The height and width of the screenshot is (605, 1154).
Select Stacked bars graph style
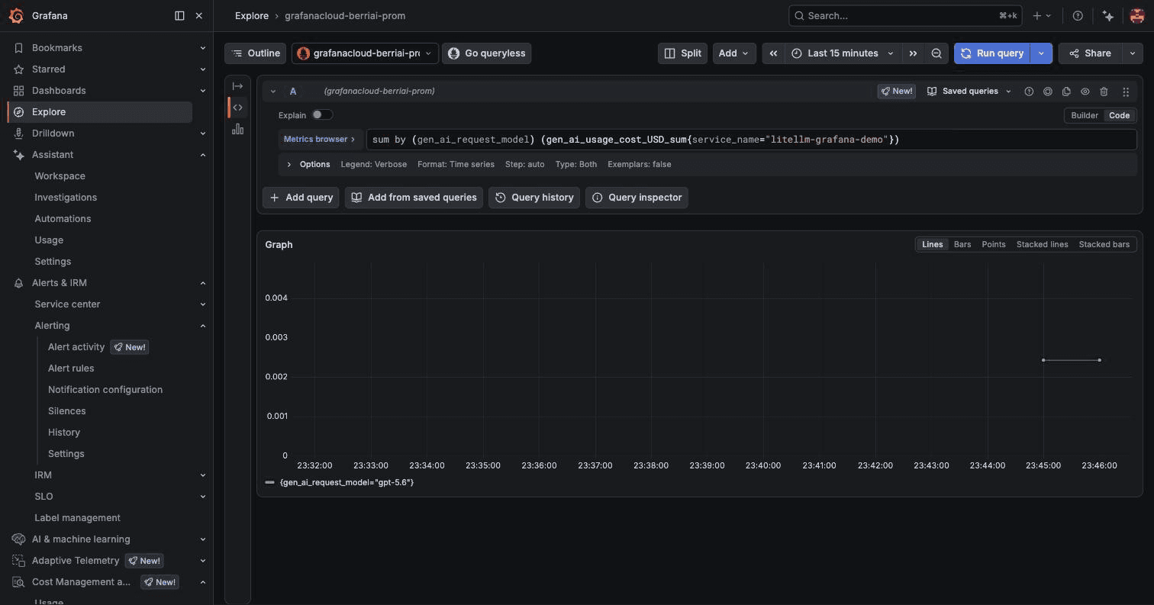pos(1104,245)
